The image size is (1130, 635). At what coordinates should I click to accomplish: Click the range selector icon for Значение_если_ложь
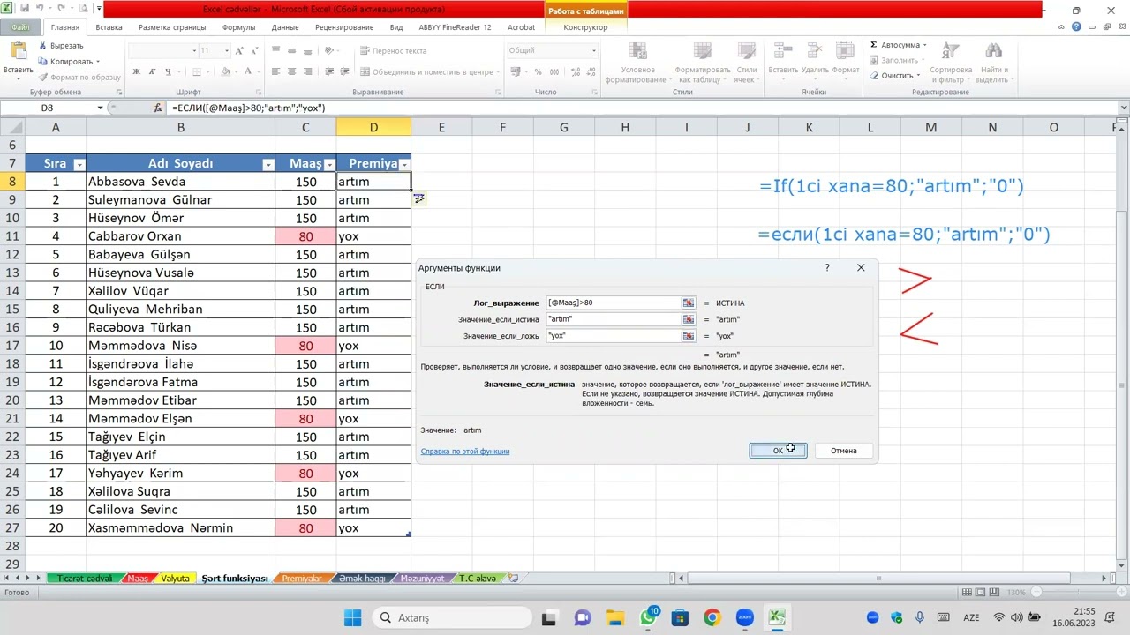689,336
